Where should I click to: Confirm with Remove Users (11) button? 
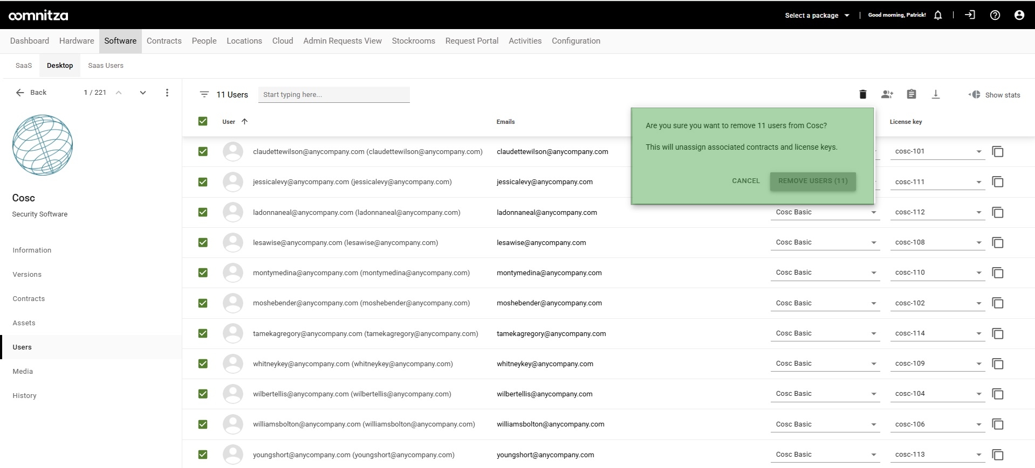[813, 181]
